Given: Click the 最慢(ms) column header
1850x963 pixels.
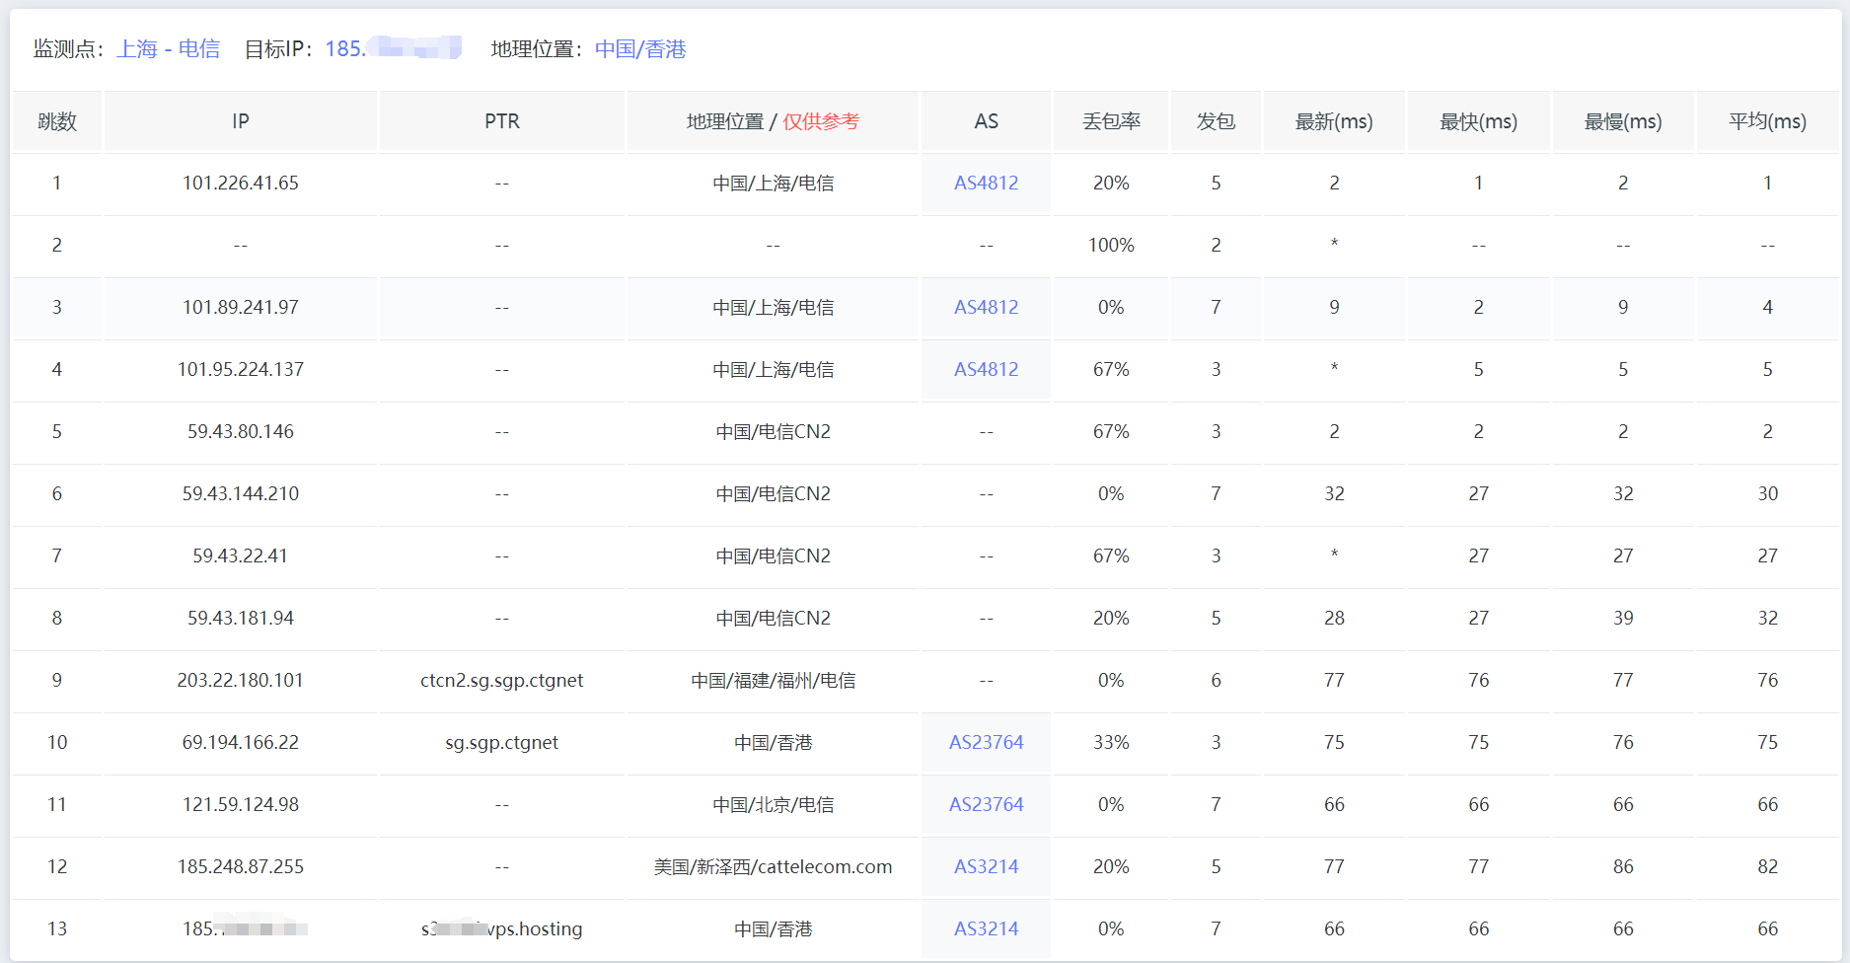Looking at the screenshot, I should point(1623,121).
